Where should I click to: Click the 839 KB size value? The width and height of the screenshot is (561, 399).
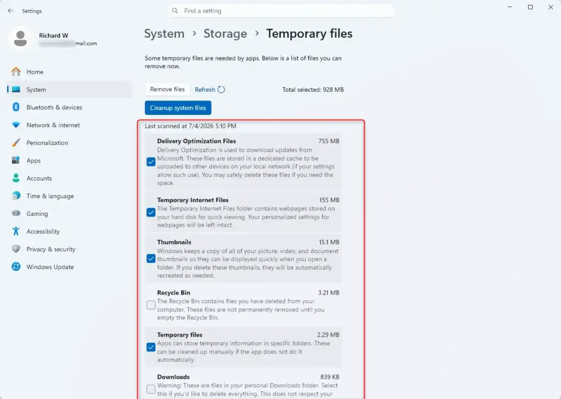(x=329, y=377)
